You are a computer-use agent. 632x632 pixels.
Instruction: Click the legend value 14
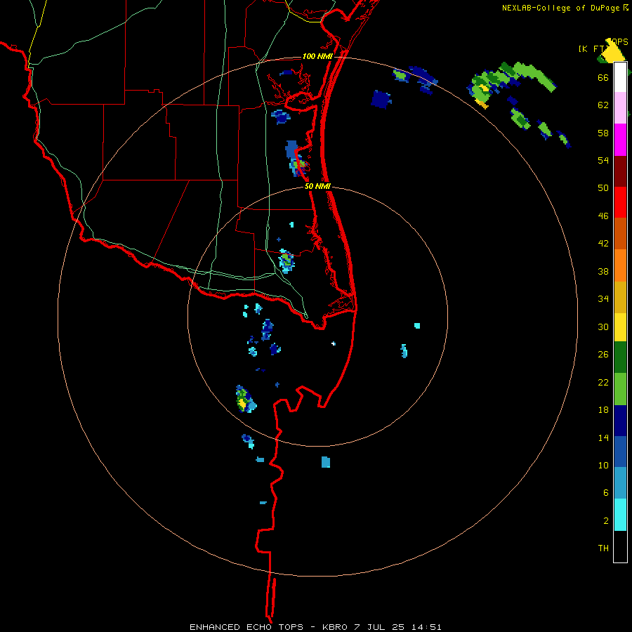(x=603, y=437)
